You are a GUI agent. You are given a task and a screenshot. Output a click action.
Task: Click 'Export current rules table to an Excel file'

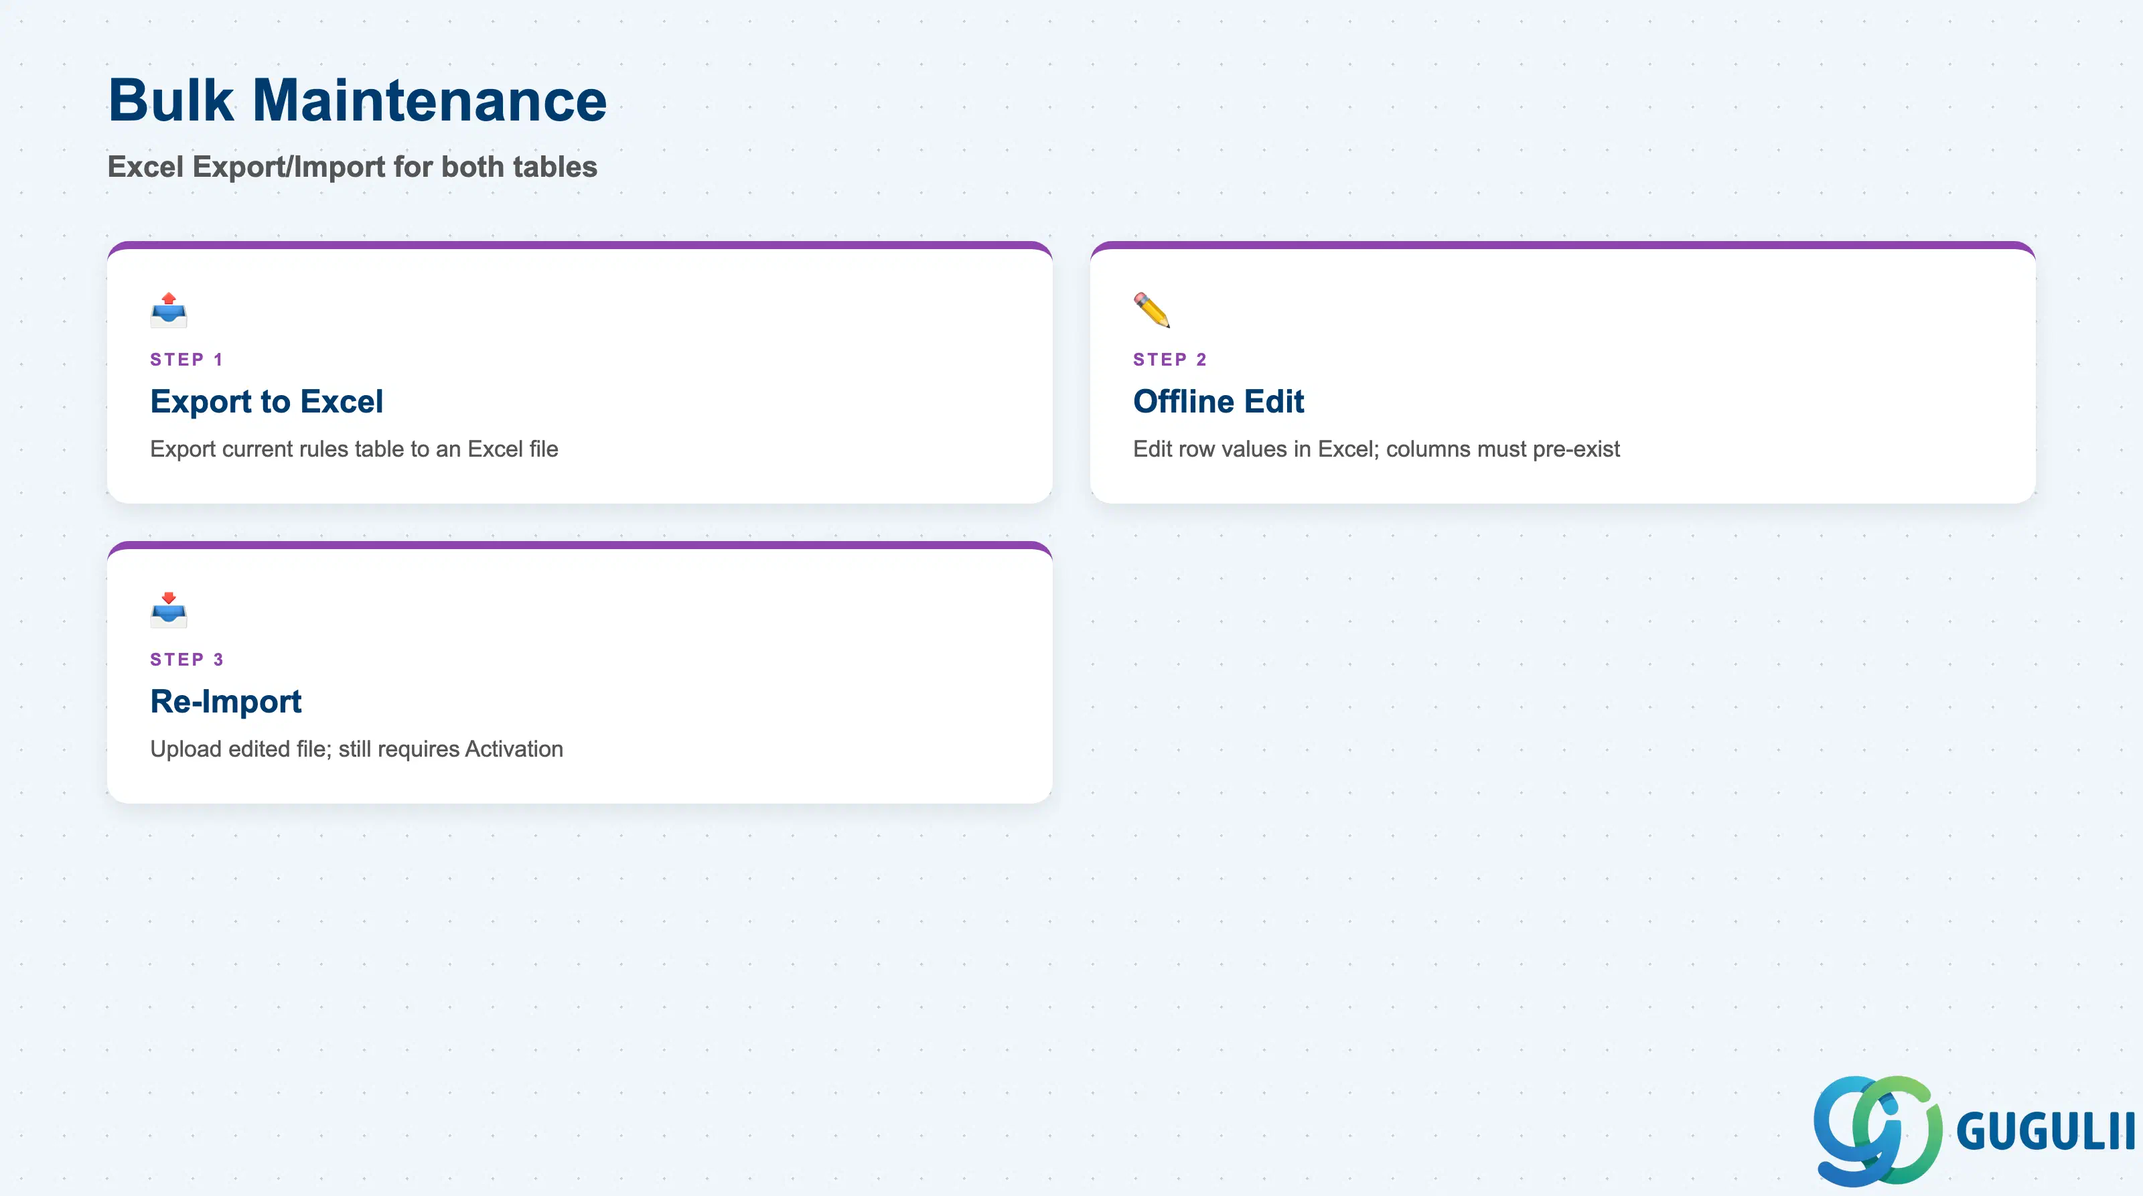pos(354,449)
